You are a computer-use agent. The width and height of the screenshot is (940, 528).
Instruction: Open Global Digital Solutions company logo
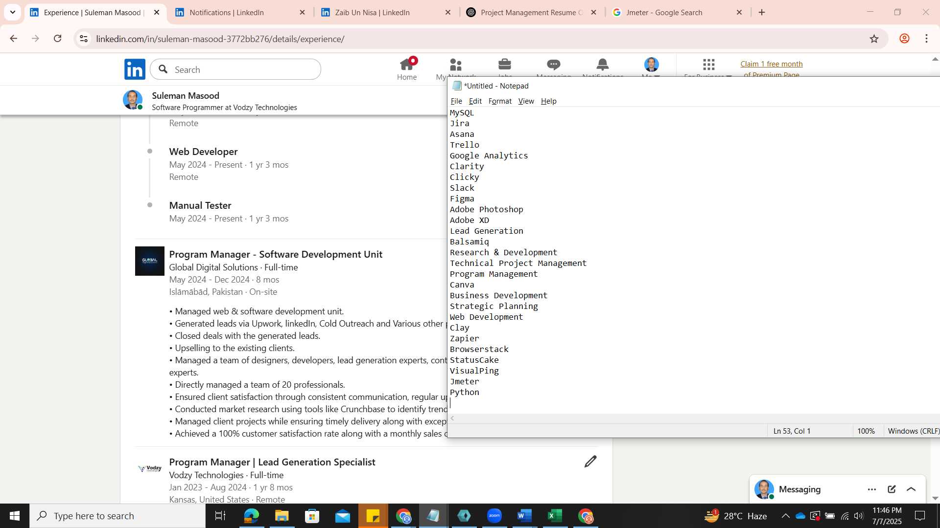(x=150, y=261)
